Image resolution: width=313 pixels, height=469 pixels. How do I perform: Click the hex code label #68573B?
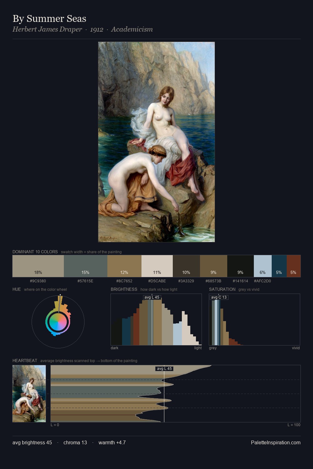pyautogui.click(x=213, y=281)
